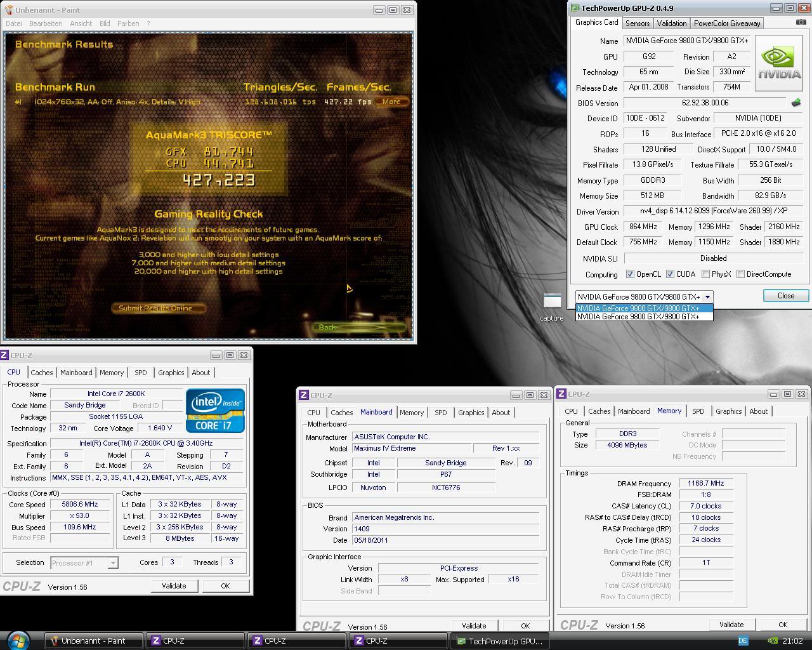Click the BIOS Version field 62.92.3B.00.06
Screen dimensions: 812x650
(x=705, y=103)
